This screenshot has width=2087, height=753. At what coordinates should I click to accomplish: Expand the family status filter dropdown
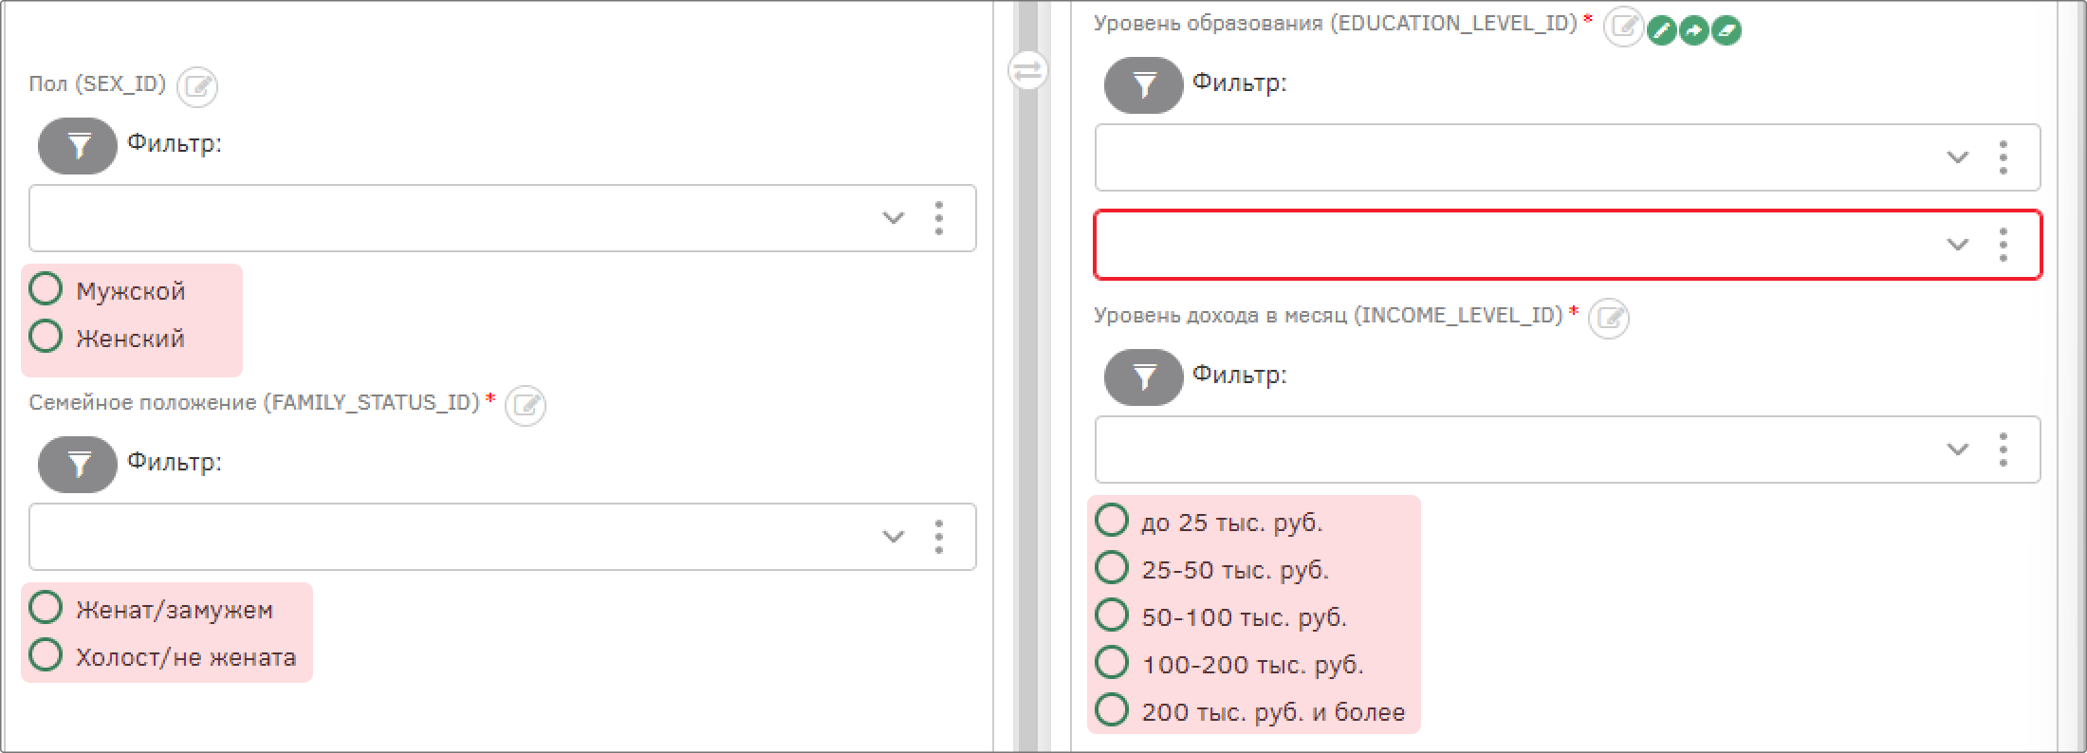pos(894,537)
